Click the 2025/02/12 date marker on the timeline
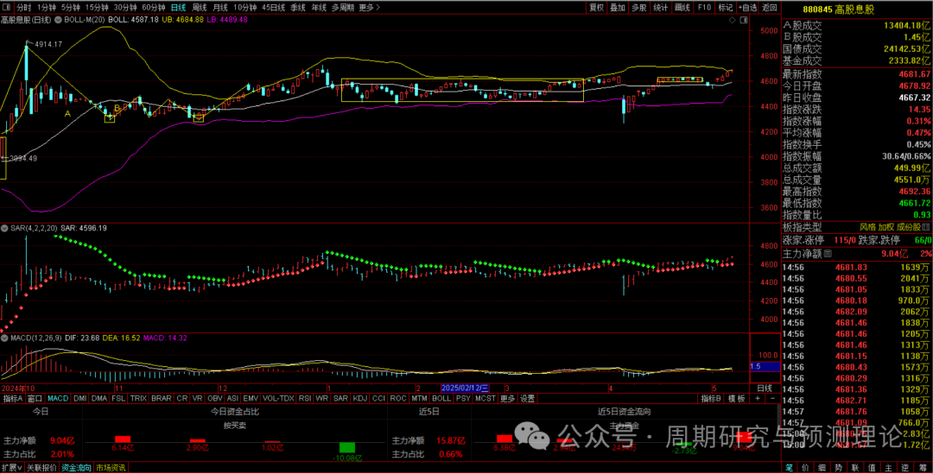Image resolution: width=933 pixels, height=474 pixels. pos(466,389)
